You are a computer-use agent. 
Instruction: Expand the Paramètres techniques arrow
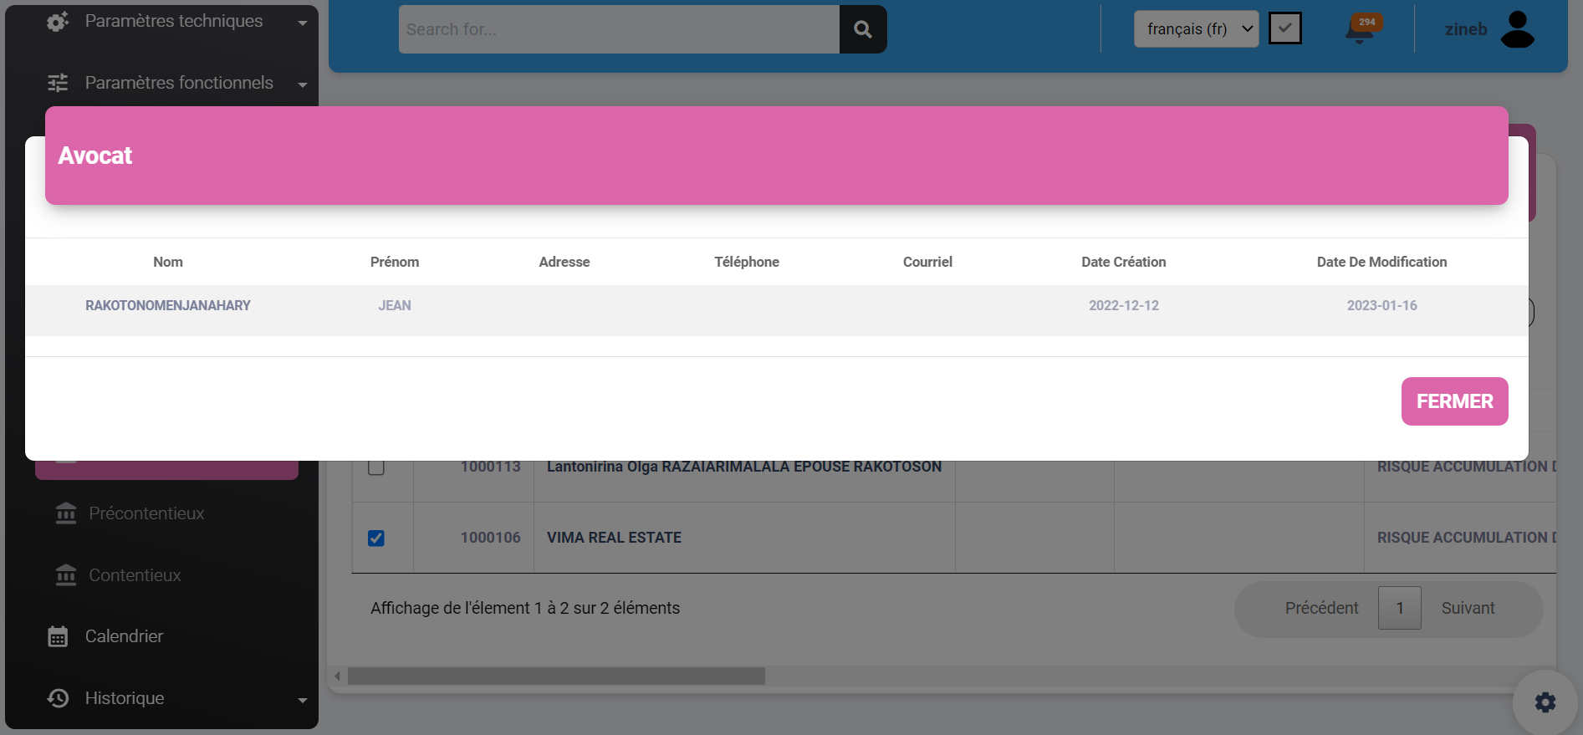[303, 23]
